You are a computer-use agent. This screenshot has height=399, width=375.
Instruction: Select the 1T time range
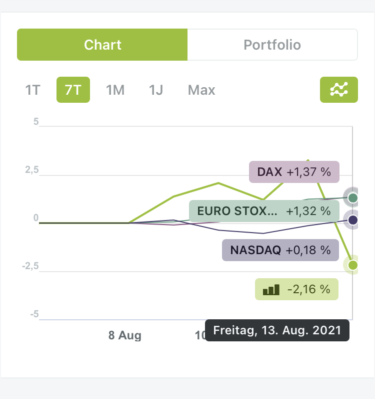(x=32, y=90)
